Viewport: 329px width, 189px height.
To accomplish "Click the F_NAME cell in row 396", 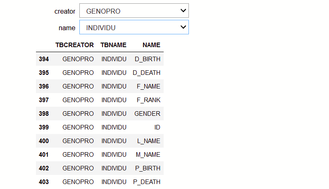I will 148,86.
